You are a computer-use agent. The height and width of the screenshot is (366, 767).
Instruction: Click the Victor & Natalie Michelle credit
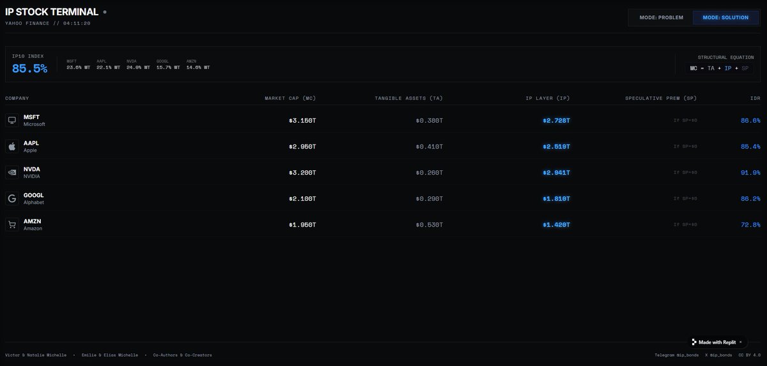click(36, 354)
